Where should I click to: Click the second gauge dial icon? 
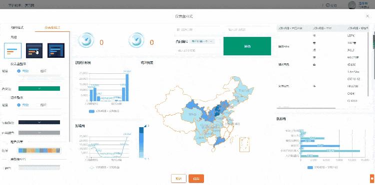[136, 40]
